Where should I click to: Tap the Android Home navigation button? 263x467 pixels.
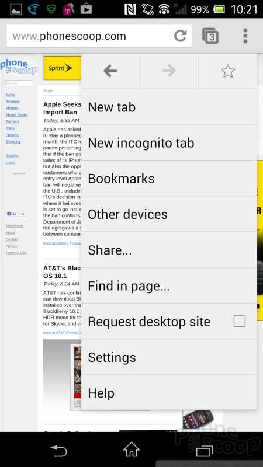pyautogui.click(x=131, y=449)
